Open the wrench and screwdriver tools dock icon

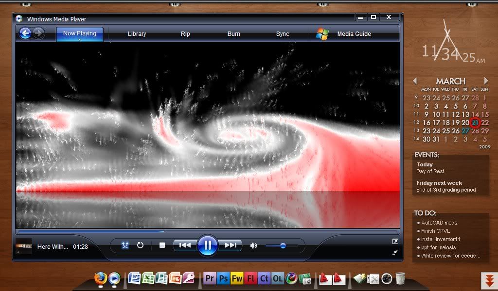373,279
